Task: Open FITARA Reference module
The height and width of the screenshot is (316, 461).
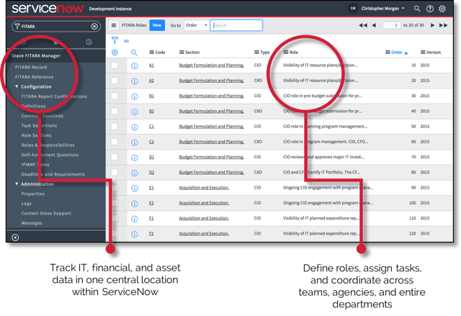Action: [34, 77]
